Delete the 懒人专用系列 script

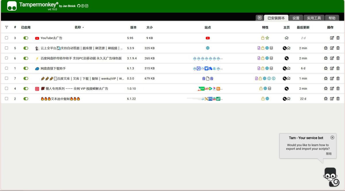pos(338,88)
